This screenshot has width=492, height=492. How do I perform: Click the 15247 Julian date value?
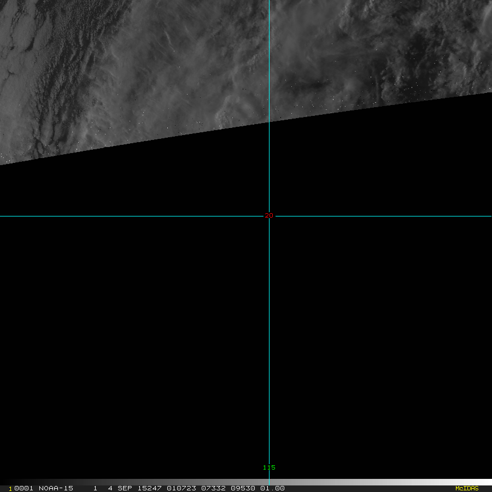tap(149, 488)
